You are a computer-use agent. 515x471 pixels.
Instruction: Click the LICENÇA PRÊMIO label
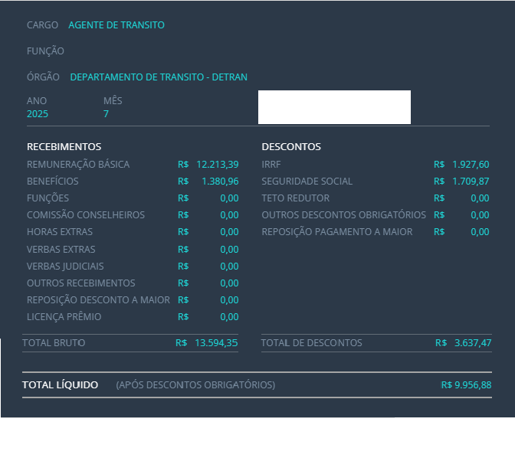(64, 317)
